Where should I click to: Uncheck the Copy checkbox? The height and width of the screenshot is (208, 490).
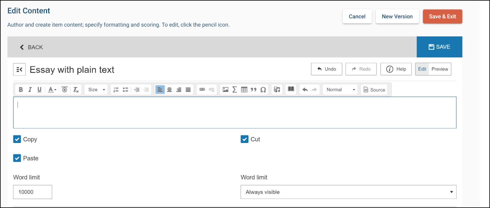(17, 139)
